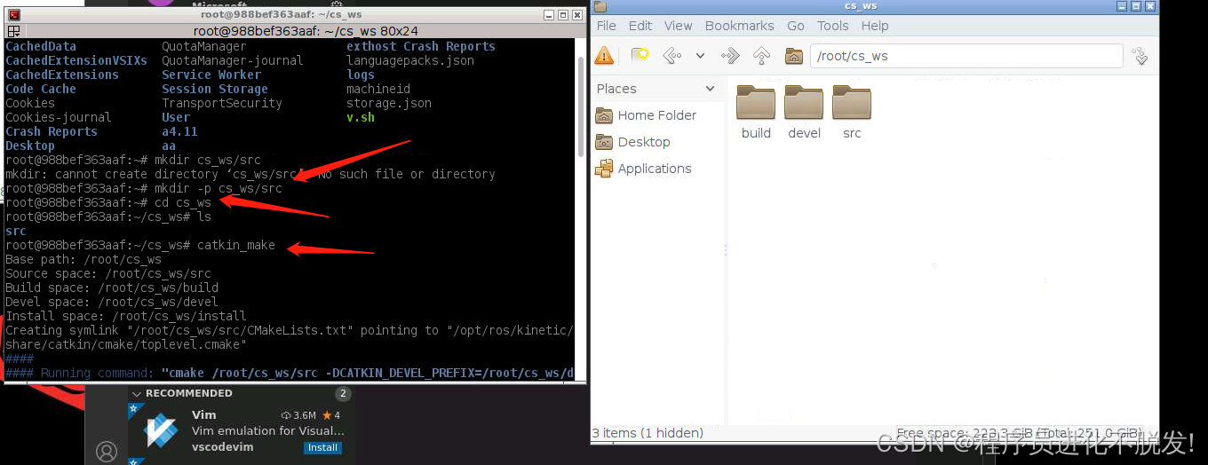This screenshot has width=1208, height=465.
Task: Click the 'src' folder label in file manager
Action: [x=852, y=133]
